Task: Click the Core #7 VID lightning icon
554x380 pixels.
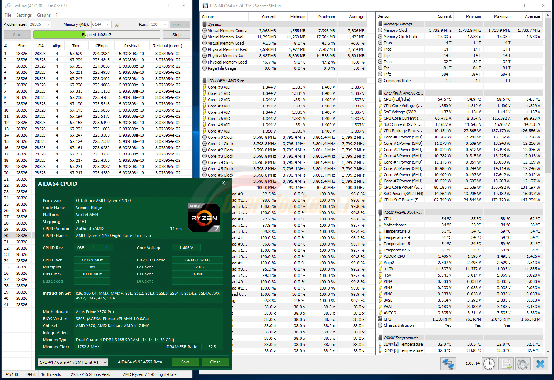Action: (x=205, y=131)
